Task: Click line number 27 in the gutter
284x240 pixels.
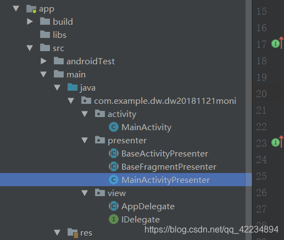Action: (261, 209)
